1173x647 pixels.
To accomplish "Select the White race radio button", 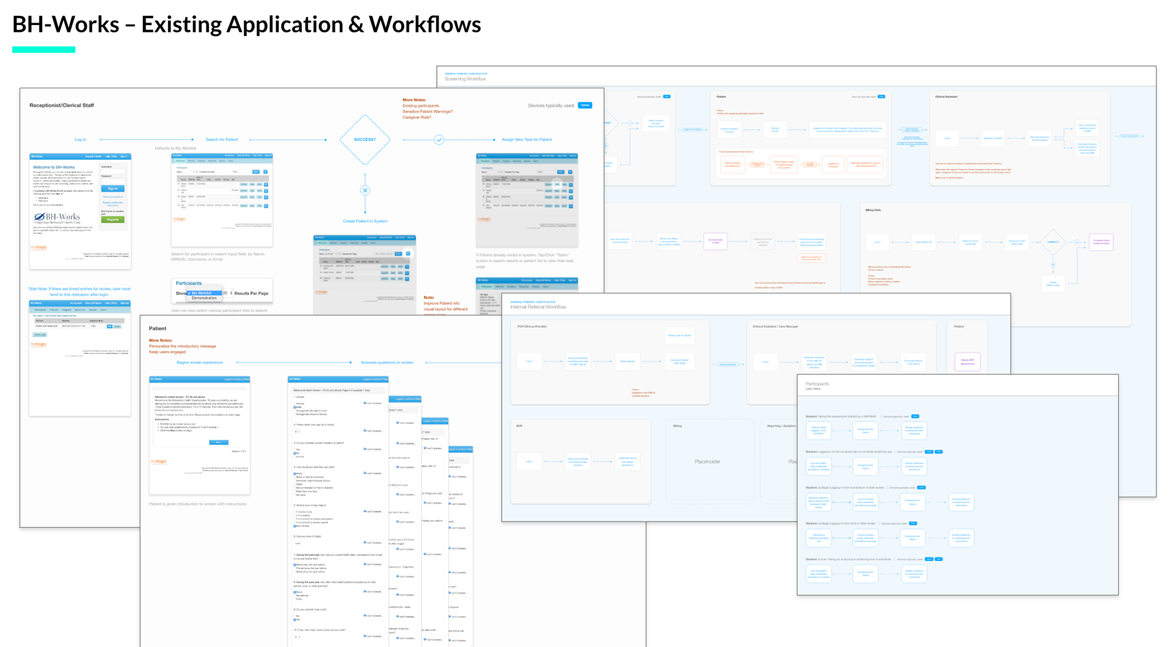I will 295,474.
